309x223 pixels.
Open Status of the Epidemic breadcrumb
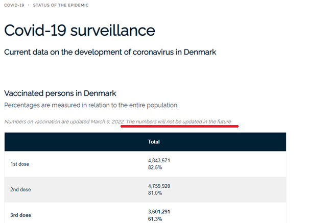[x=61, y=5]
